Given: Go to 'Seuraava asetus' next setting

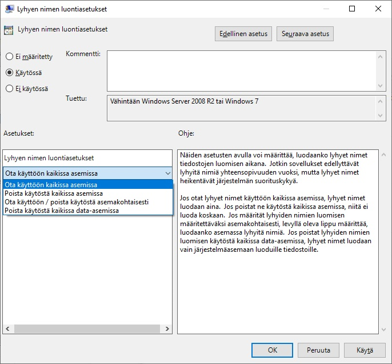Looking at the screenshot, I should click(305, 34).
